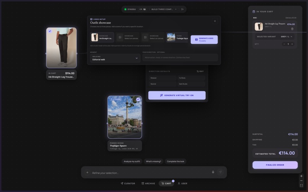This screenshot has height=192, width=308.
Task: Click the Subtotal €114.00 value
Action: click(293, 134)
